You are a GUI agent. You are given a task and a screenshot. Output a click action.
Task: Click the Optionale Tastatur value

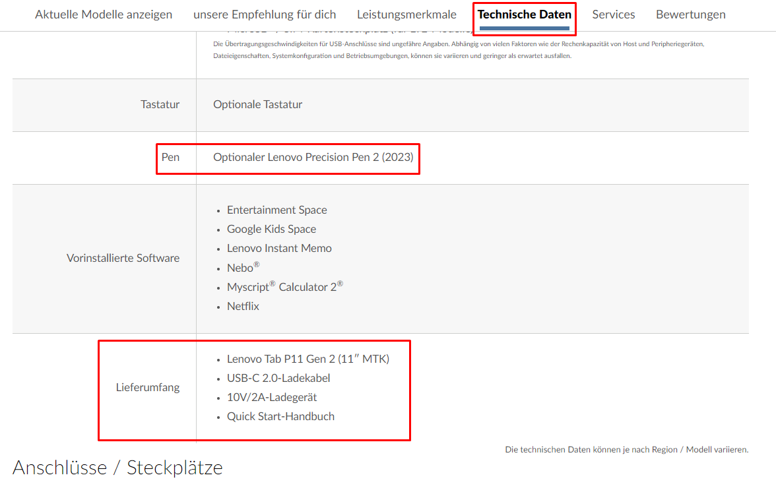click(x=258, y=104)
